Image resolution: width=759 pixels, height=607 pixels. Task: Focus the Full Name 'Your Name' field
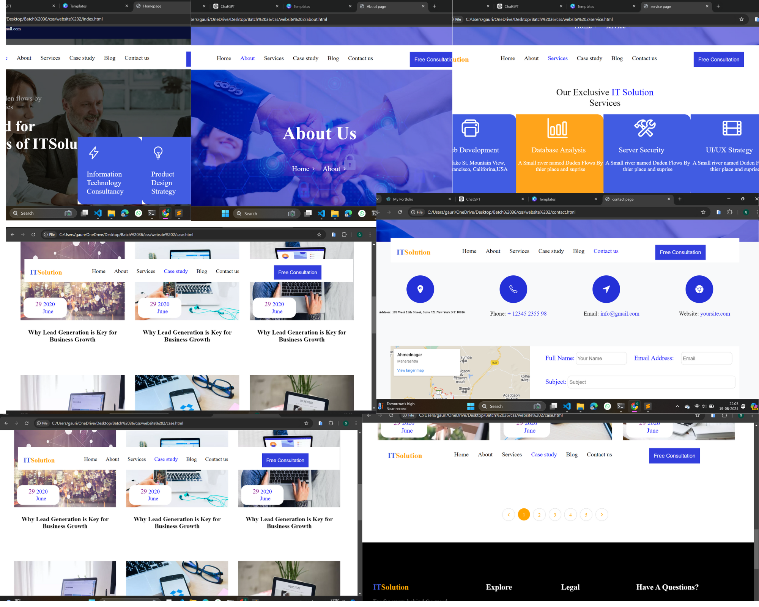tap(601, 359)
